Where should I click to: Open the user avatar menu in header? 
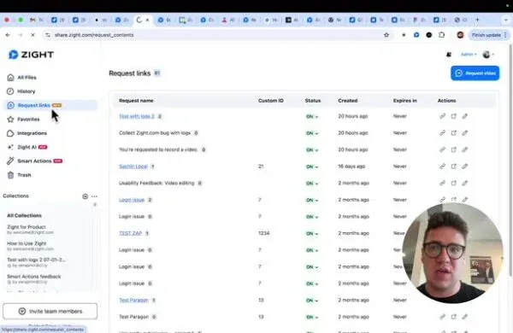(x=488, y=55)
